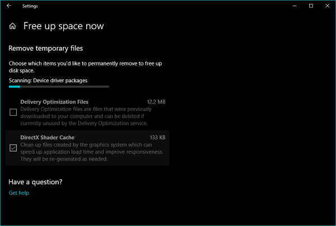Click the Have a question? heading
Viewport: 336px width, 226px height.
tap(35, 182)
